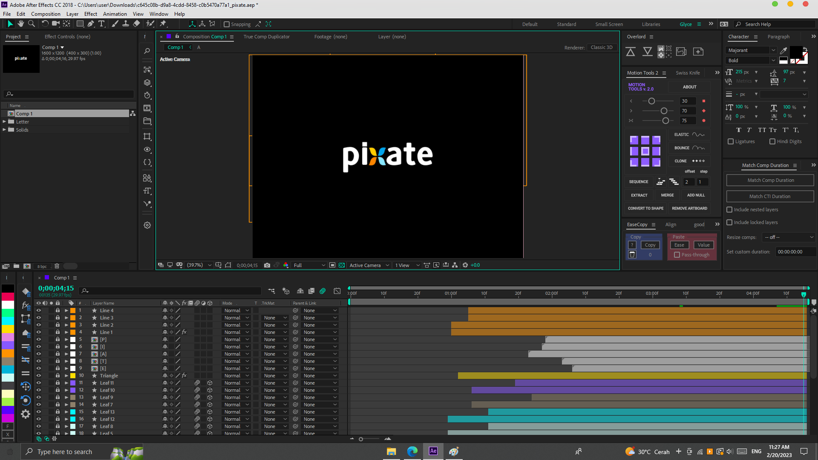Select the Rotation tool
818x460 pixels.
click(x=45, y=24)
